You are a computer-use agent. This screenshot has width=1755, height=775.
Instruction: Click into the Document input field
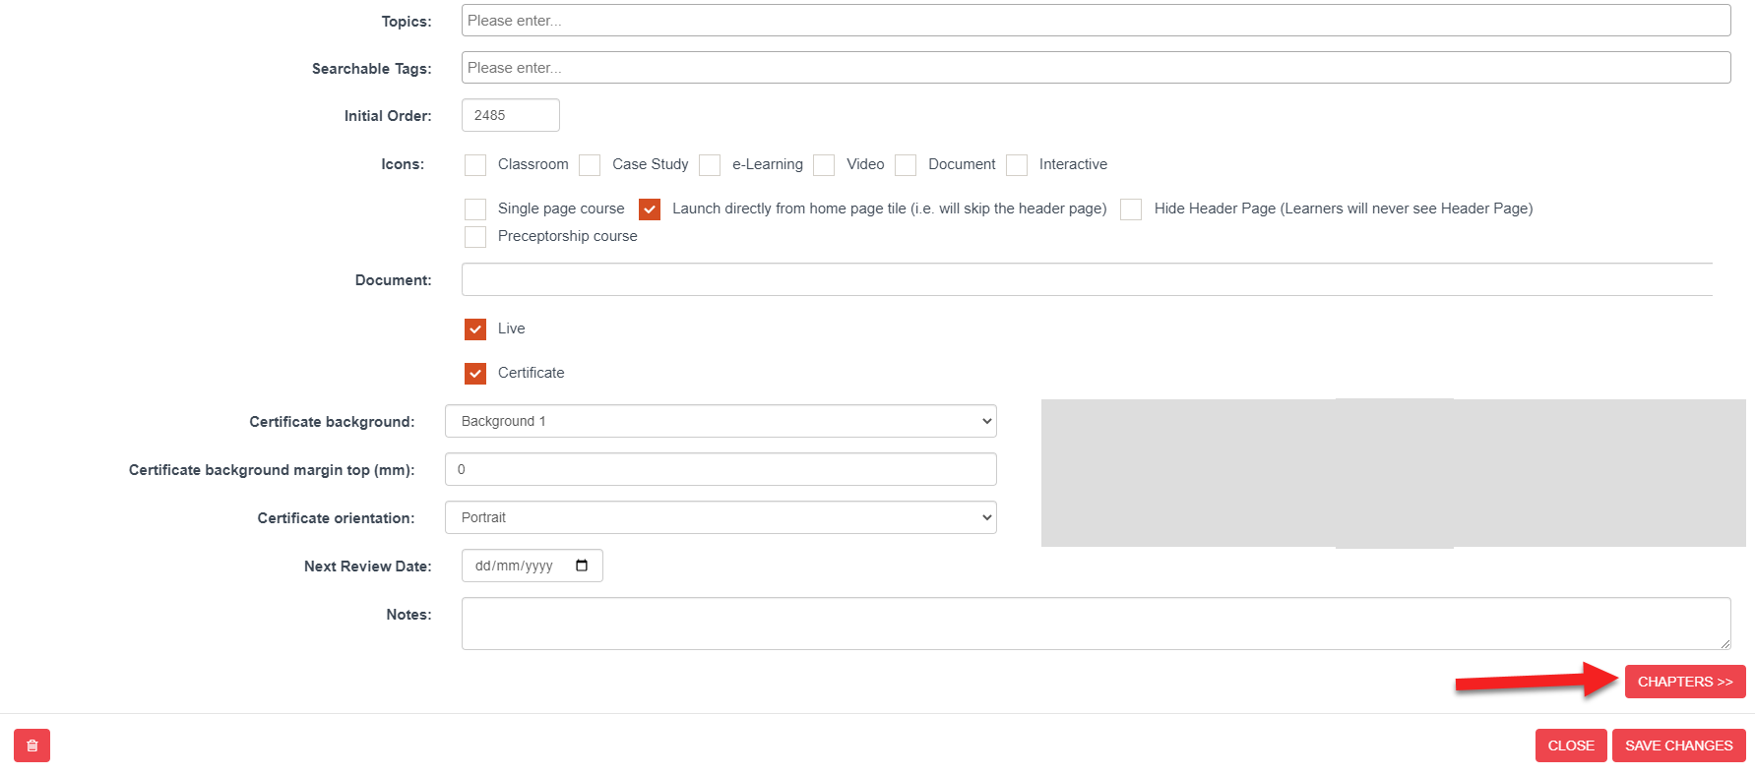[x=1088, y=279]
